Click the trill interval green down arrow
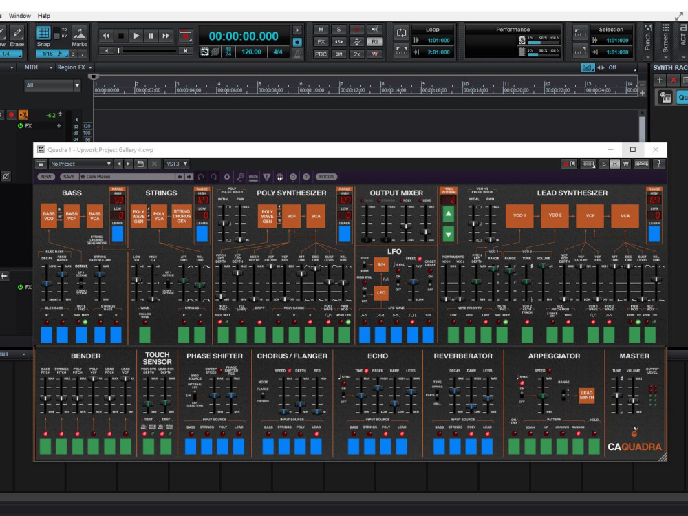688x516 pixels. point(448,235)
